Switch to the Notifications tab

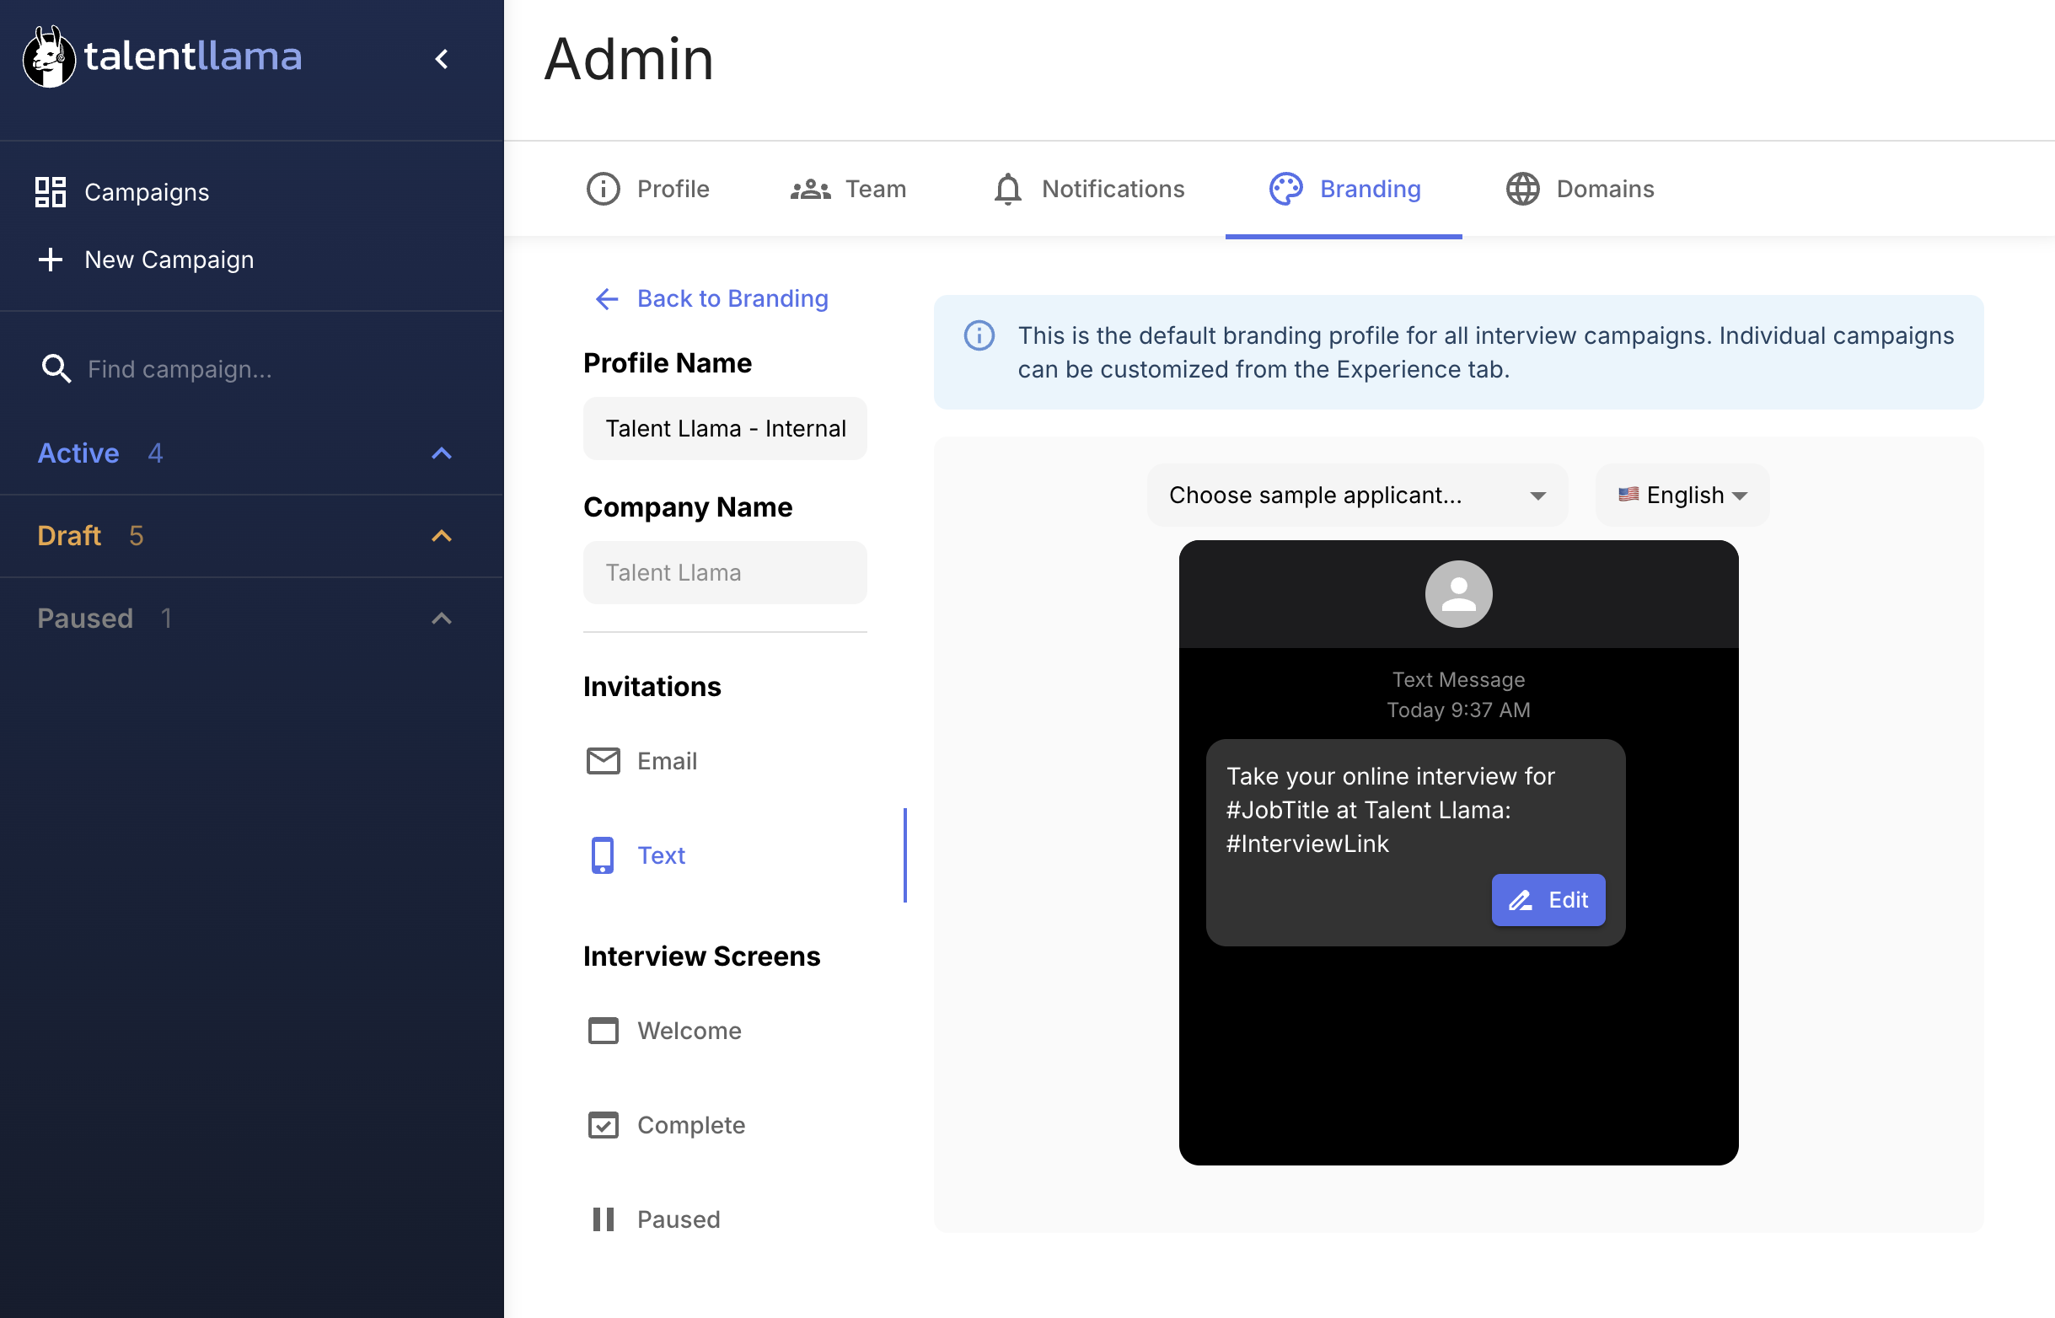coord(1088,189)
